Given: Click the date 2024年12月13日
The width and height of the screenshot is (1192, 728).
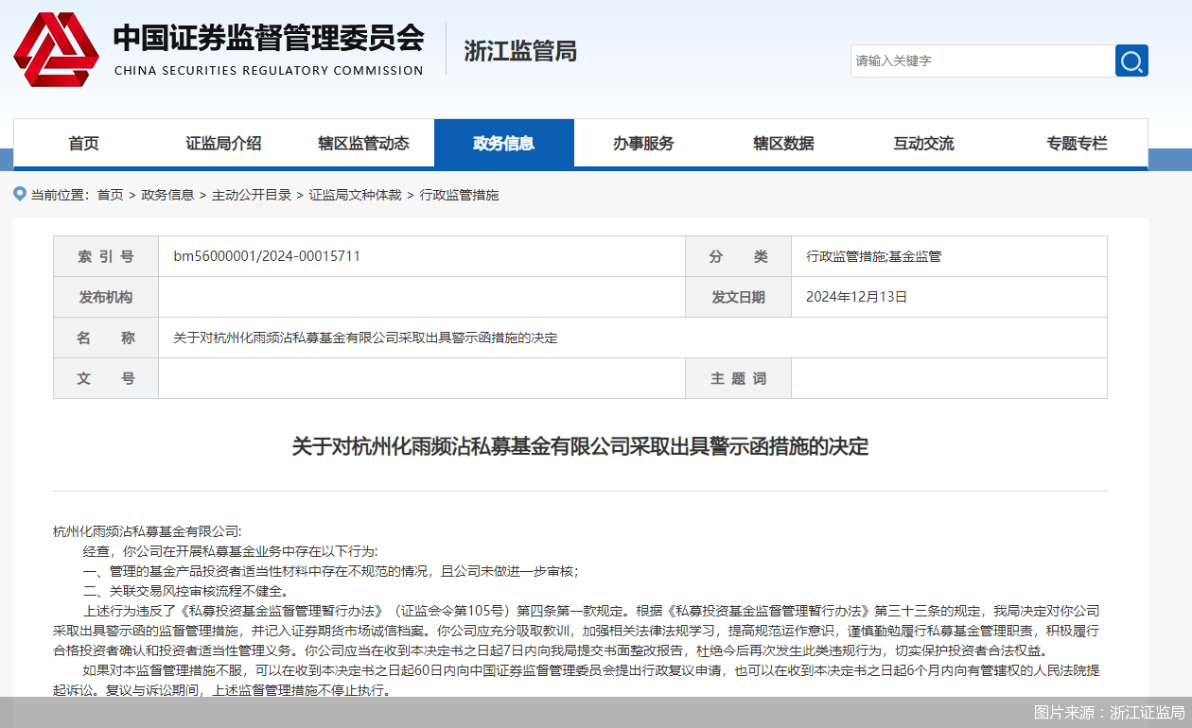Looking at the screenshot, I should coord(856,297).
